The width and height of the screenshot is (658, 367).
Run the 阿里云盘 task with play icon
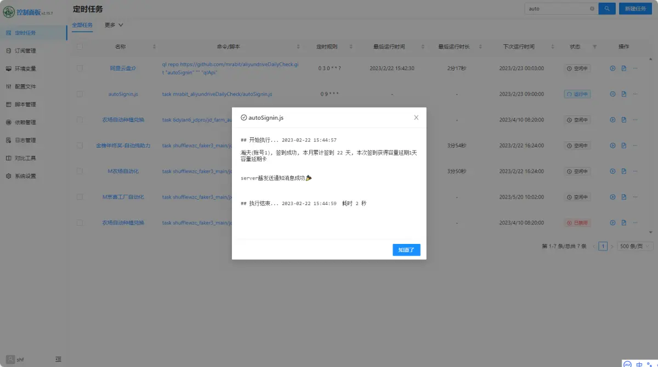click(613, 68)
